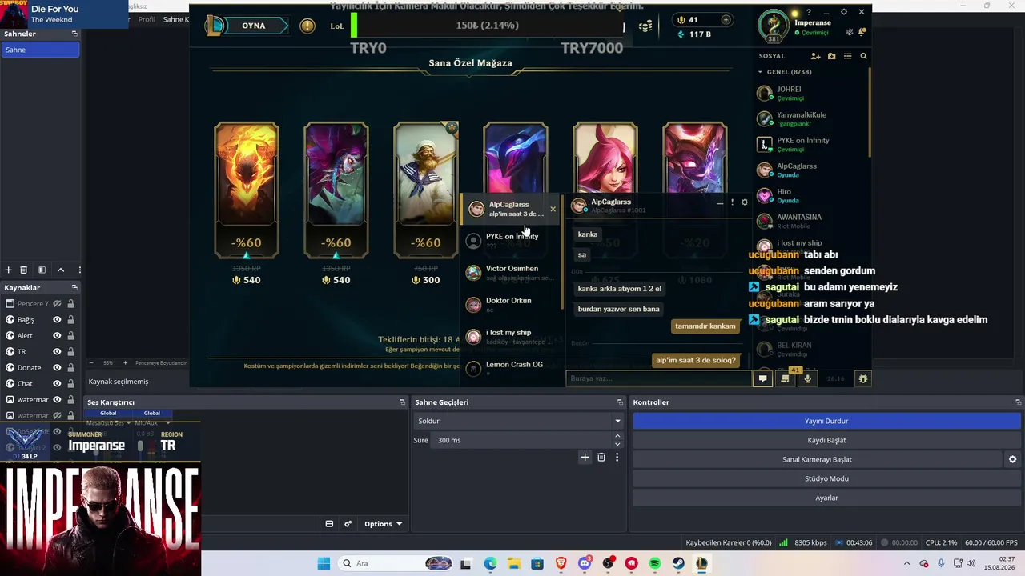The width and height of the screenshot is (1025, 576).
Task: Click the microphone icon in League social bar
Action: (807, 378)
